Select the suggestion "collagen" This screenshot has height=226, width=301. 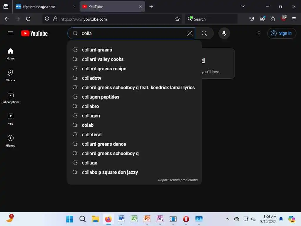[134, 116]
